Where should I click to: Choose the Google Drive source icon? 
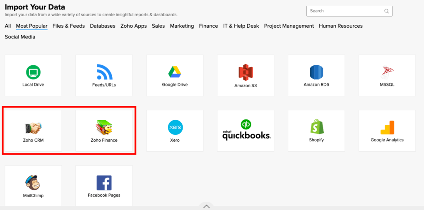[x=175, y=72]
